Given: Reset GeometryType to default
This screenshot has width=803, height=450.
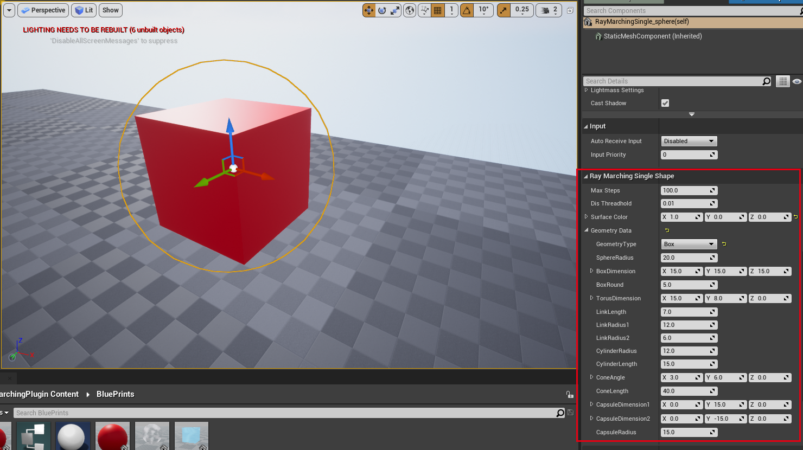Looking at the screenshot, I should pyautogui.click(x=724, y=244).
